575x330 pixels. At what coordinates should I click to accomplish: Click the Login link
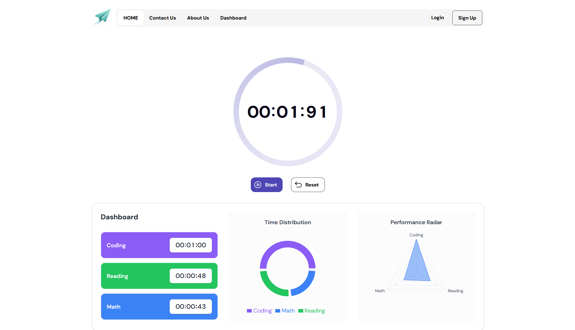point(437,18)
